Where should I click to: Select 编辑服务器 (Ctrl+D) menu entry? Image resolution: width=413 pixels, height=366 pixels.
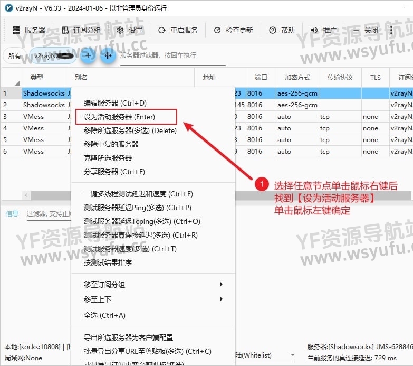point(153,103)
